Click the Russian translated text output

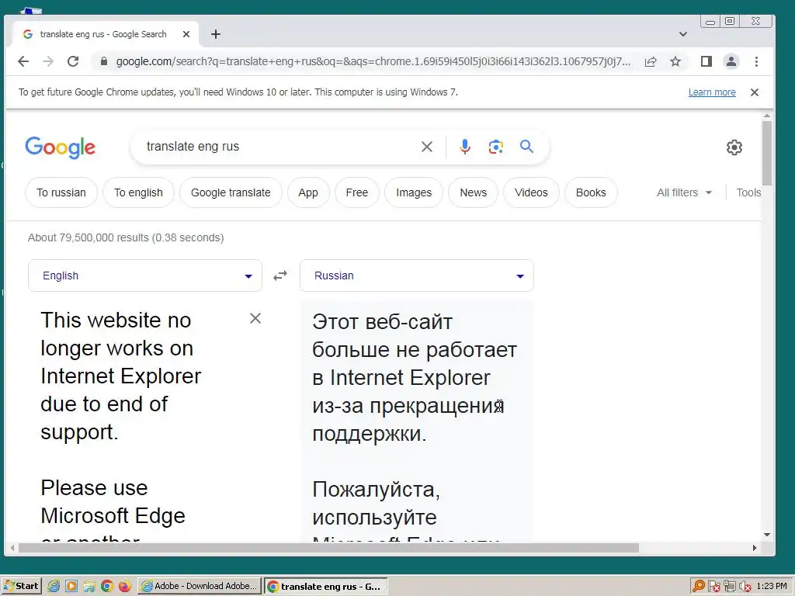(x=417, y=423)
